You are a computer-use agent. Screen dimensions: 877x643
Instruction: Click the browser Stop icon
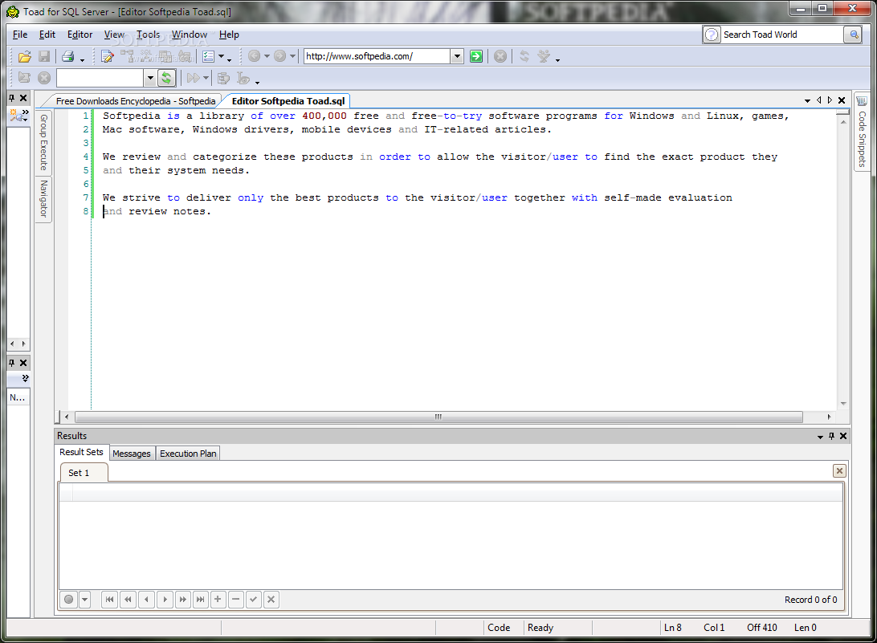[x=500, y=56]
